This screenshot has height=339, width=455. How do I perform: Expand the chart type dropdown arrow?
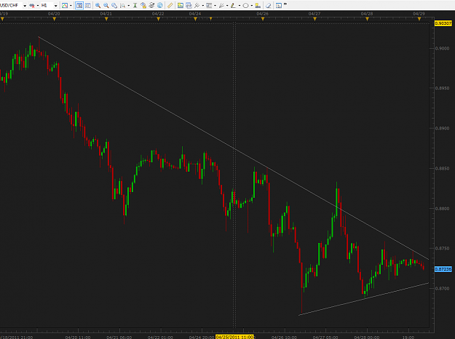click(71, 6)
